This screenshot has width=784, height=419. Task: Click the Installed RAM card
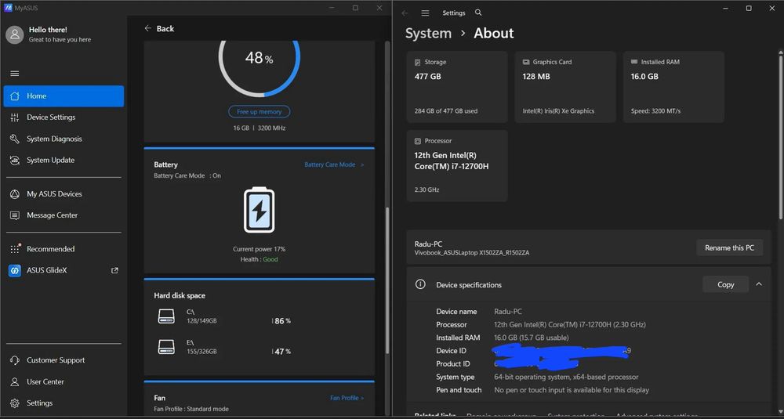pos(673,87)
